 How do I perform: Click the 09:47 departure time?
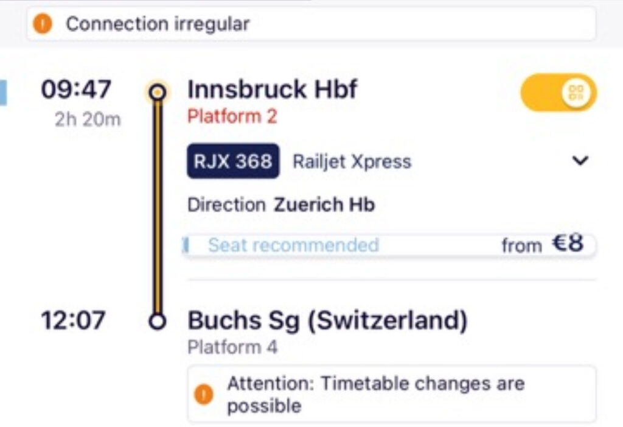coord(76,89)
